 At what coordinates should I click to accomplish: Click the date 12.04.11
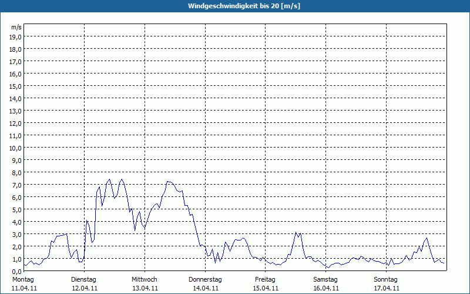coord(85,289)
